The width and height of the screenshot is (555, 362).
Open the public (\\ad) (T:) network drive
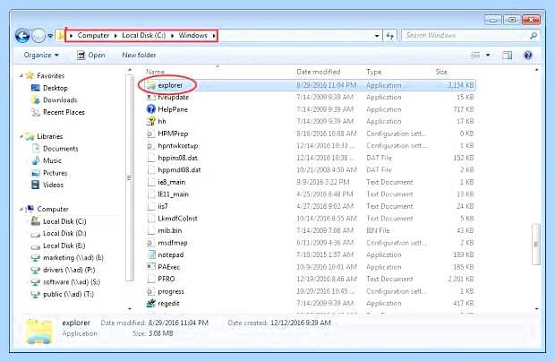(x=63, y=294)
